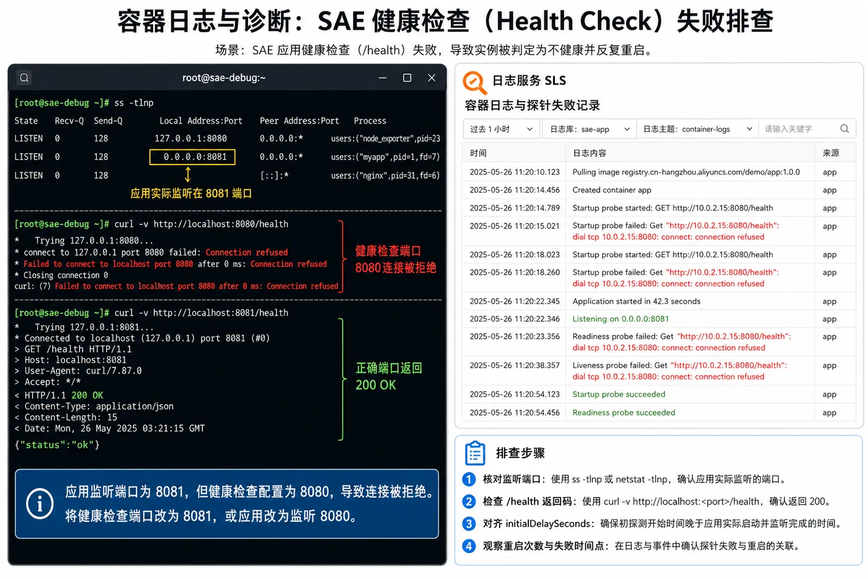Image resolution: width=868 pixels, height=579 pixels.
Task: Click step 3 对齐 initialDelaySeconds text
Action: coord(663,524)
